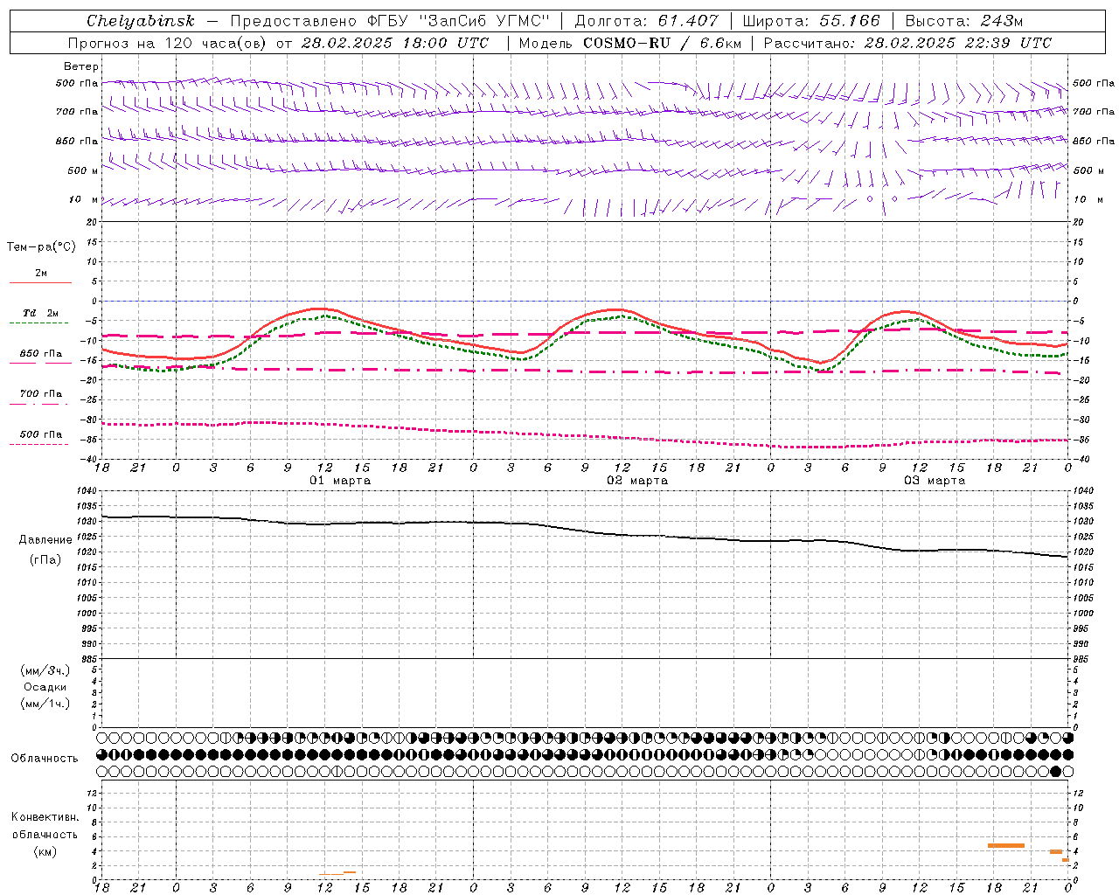Select the 'Высота: 243м' elevation field
Screen dimensions: 1119x895
(x=964, y=21)
